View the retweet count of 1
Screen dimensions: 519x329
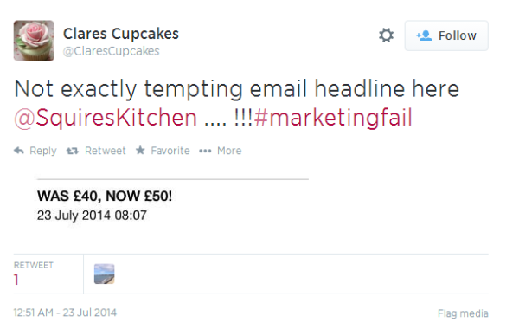16,280
